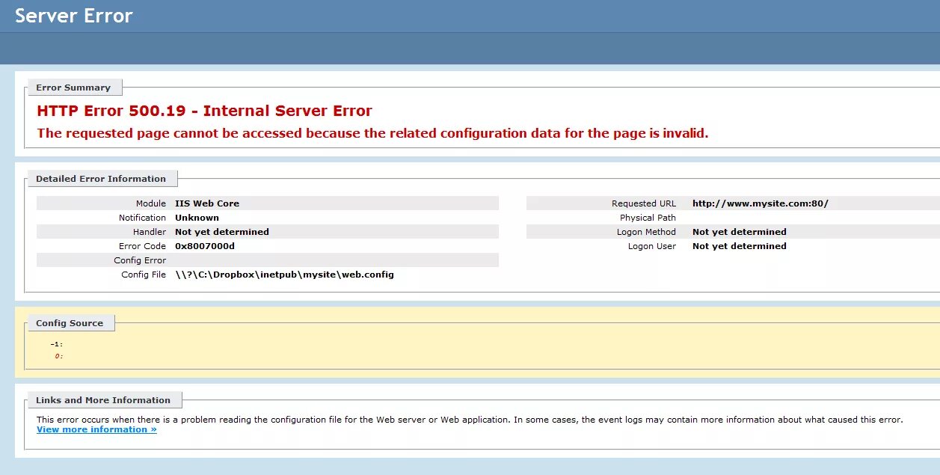
Task: Click the 'Config File' field label
Action: point(144,275)
